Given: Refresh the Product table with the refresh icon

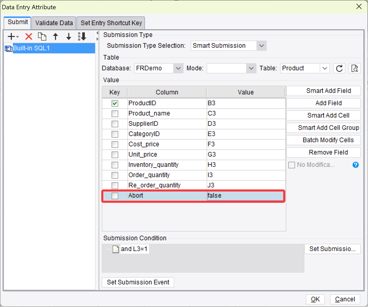Looking at the screenshot, I should [x=339, y=68].
